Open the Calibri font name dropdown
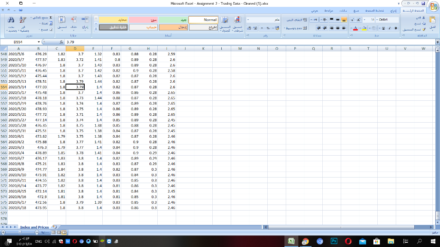Screen dimensions: 440x247 377,20
